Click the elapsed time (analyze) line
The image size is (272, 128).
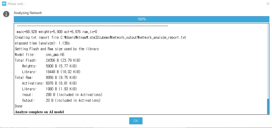point(42,43)
